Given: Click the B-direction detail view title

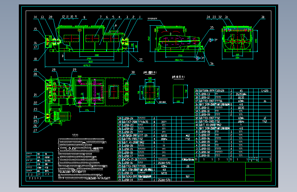Looking at the screenshot, I should tap(178, 77).
